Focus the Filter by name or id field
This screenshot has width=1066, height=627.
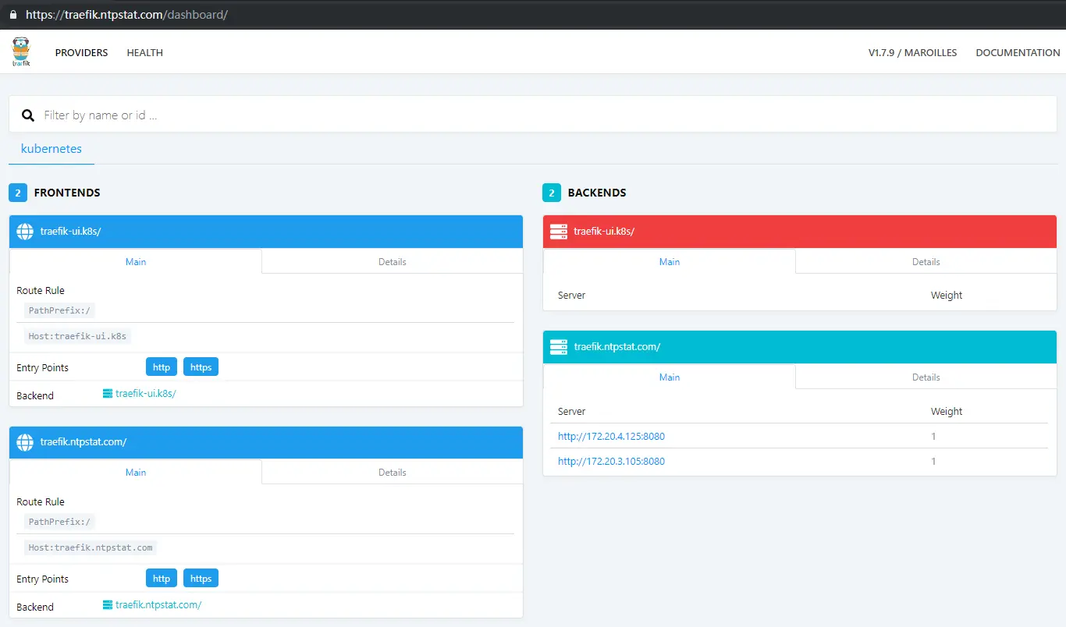pos(533,115)
